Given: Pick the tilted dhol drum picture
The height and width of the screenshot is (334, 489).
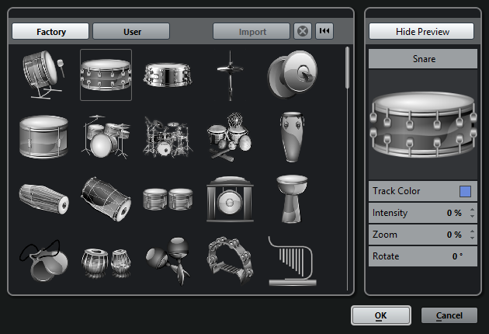Looking at the screenshot, I should click(106, 199).
